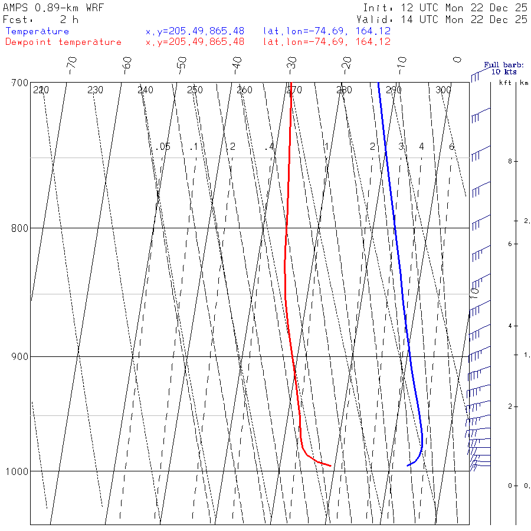The image size is (531, 531).
Task: Click the 4 mixing ratio label
Action: 421,147
